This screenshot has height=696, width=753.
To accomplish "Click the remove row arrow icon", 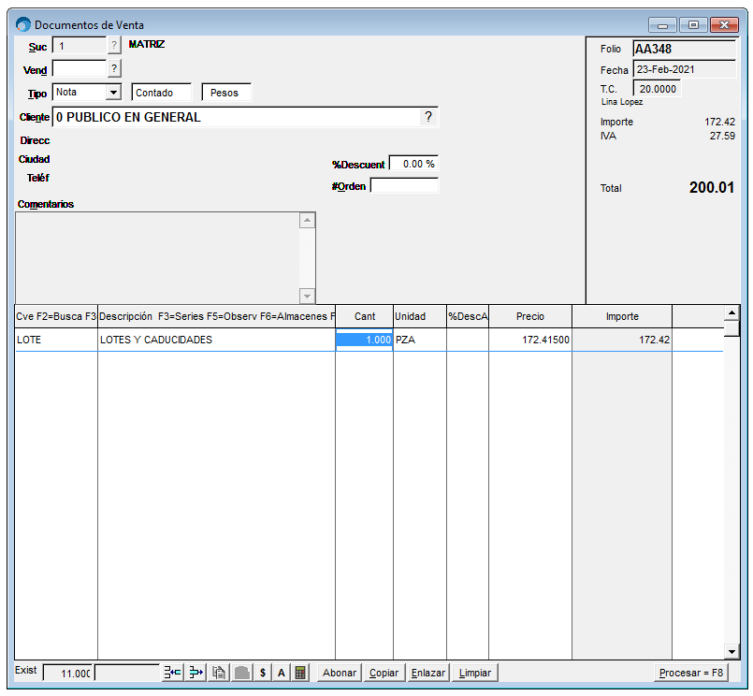I will [195, 673].
